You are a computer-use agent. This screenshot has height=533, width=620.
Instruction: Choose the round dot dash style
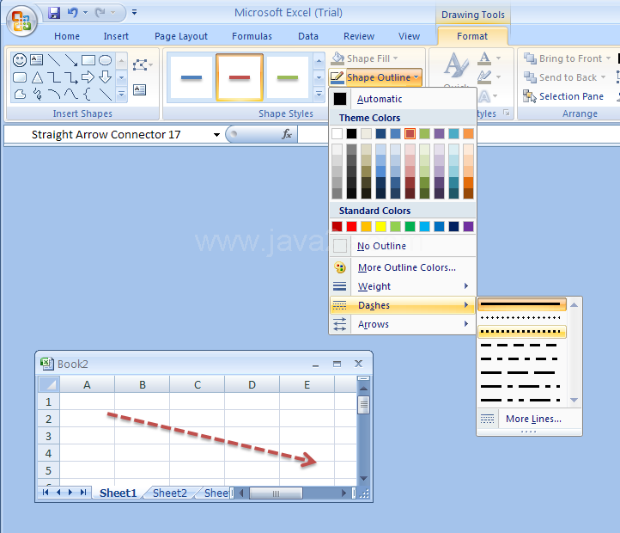point(521,317)
